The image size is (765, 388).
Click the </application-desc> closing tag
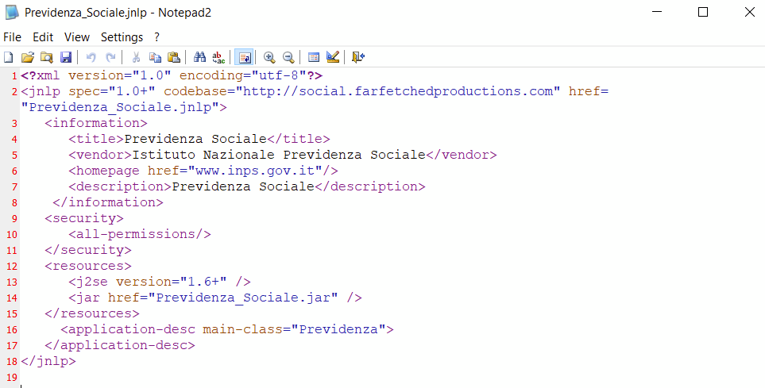coord(119,345)
